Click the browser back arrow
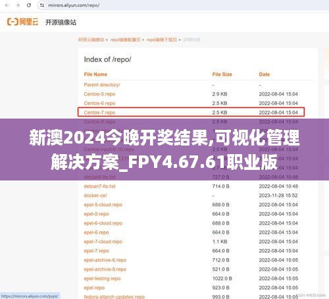Screen dimensions: 329x299 click(7, 5)
